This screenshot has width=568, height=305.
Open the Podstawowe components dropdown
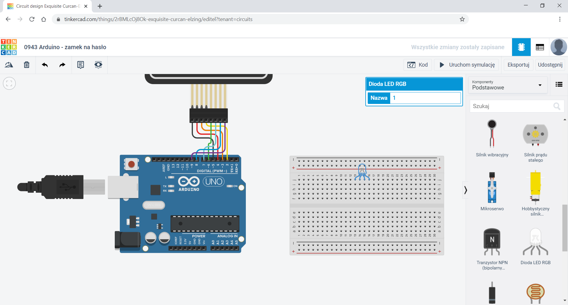pyautogui.click(x=507, y=85)
